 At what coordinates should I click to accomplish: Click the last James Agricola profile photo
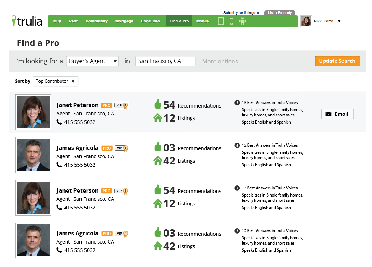(x=33, y=240)
